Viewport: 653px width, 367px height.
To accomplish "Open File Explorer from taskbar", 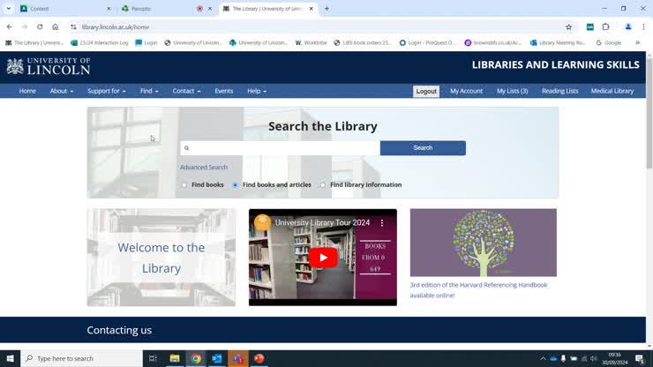I will 175,358.
